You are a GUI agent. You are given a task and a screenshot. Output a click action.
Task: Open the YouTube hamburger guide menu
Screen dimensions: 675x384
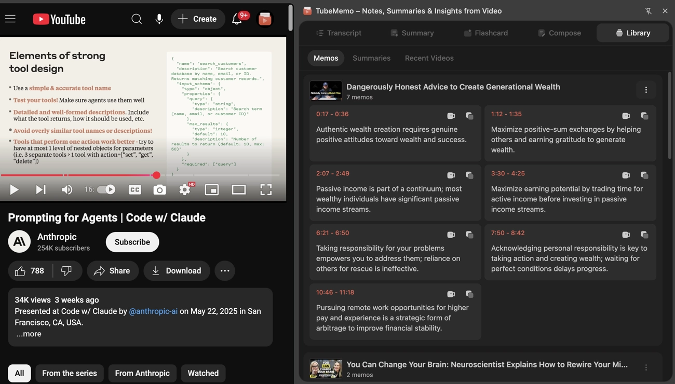pos(10,19)
